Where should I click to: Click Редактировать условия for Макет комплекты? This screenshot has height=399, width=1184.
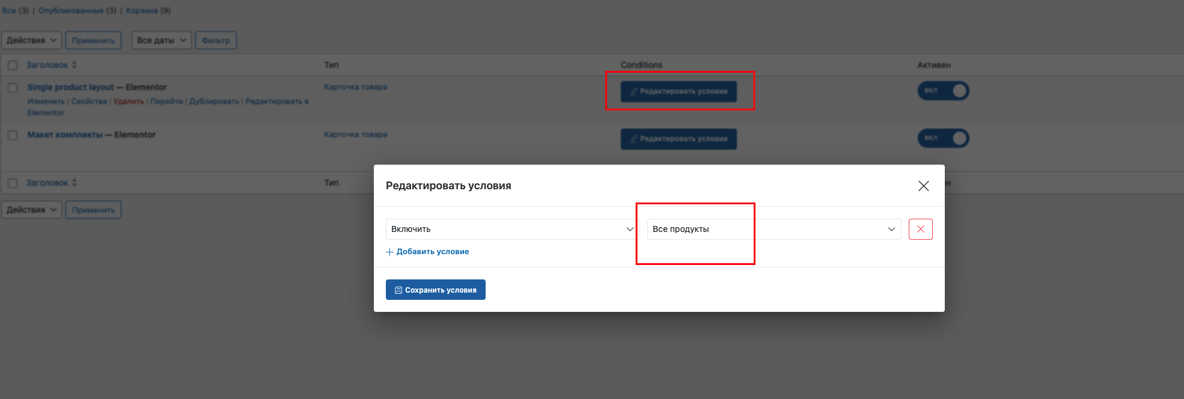coord(679,139)
